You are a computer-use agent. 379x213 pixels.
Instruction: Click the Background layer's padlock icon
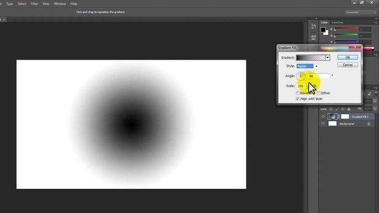point(368,124)
